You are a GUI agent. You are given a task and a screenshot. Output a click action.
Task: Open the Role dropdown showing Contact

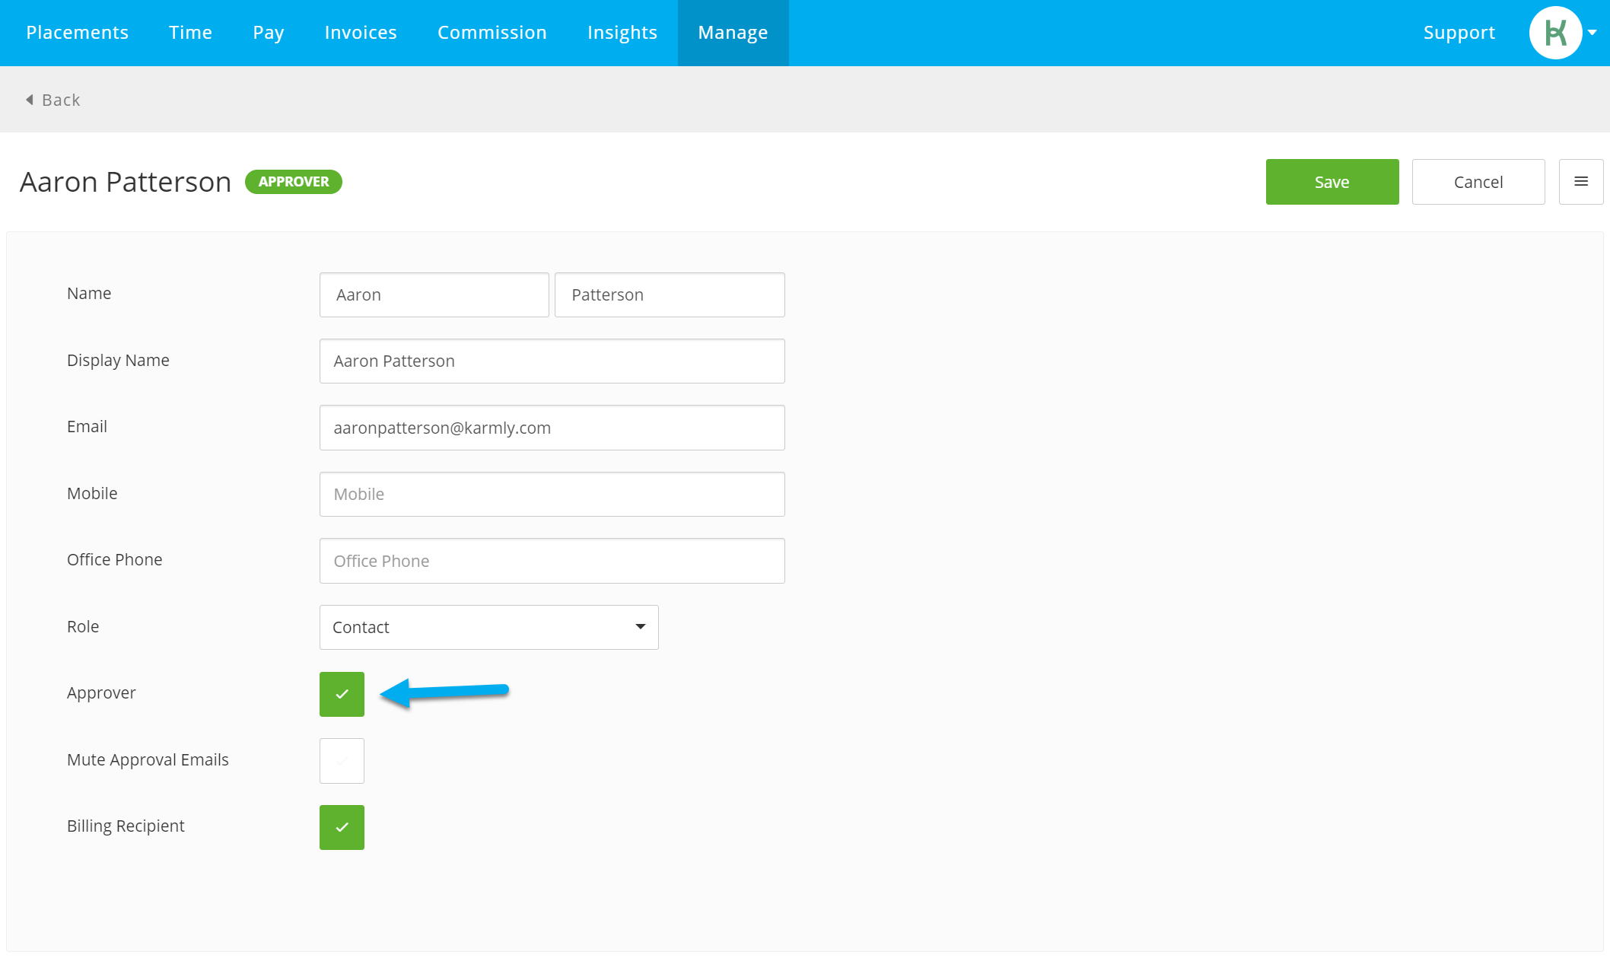pos(488,627)
